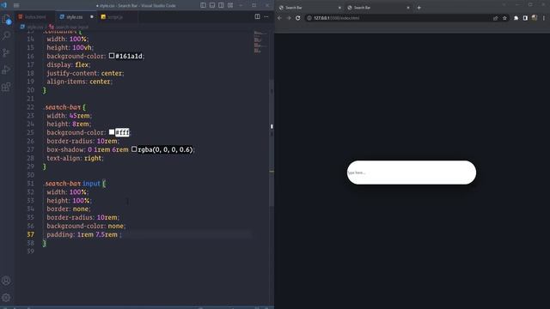The image size is (550, 309).
Task: Reload the browser page
Action: coord(298,18)
